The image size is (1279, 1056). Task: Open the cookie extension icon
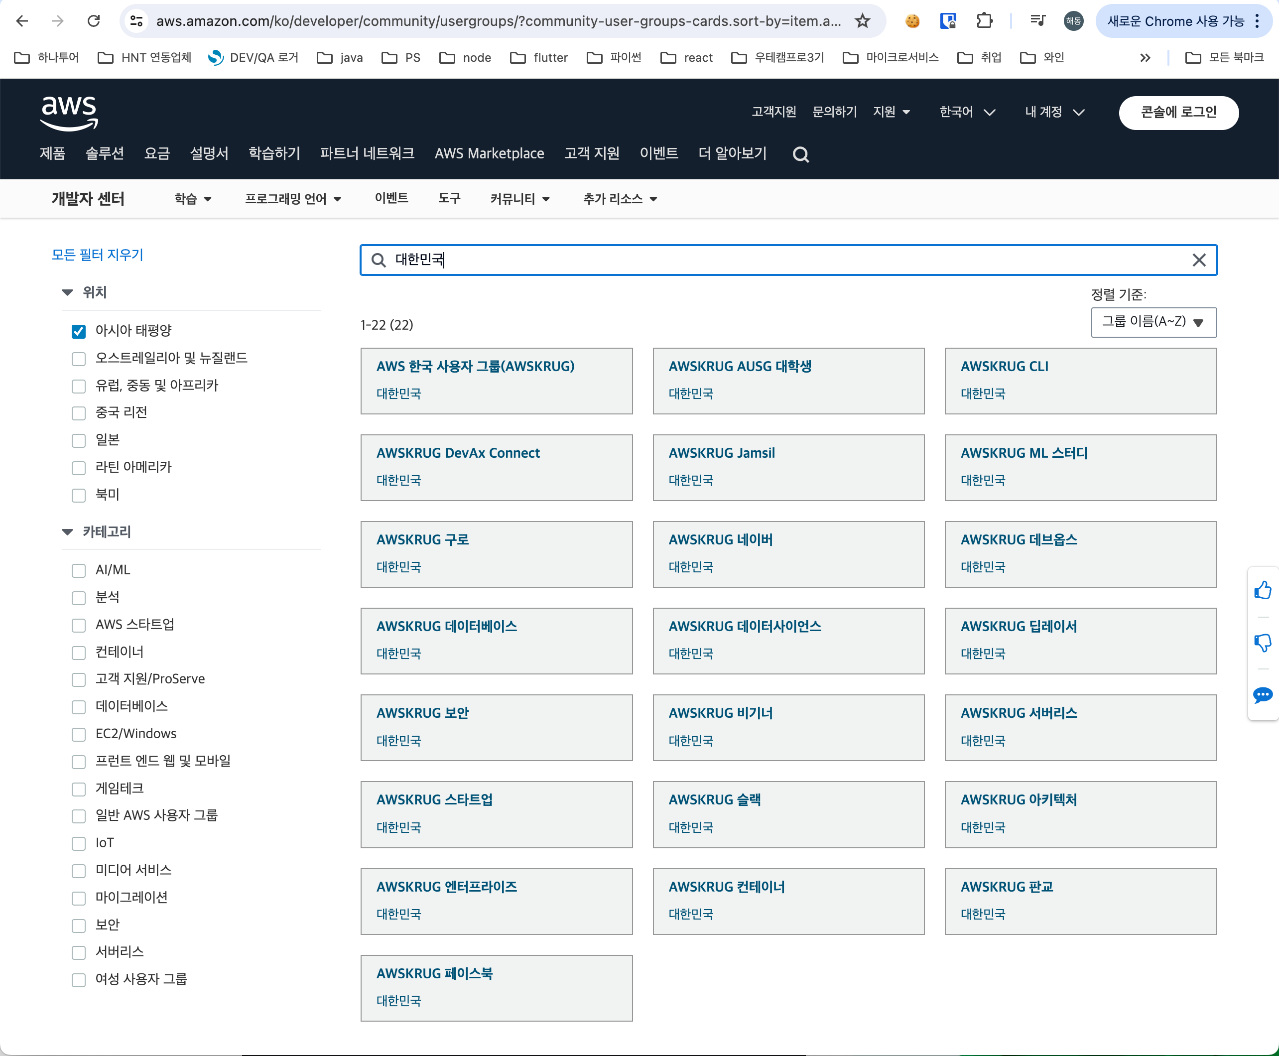912,21
